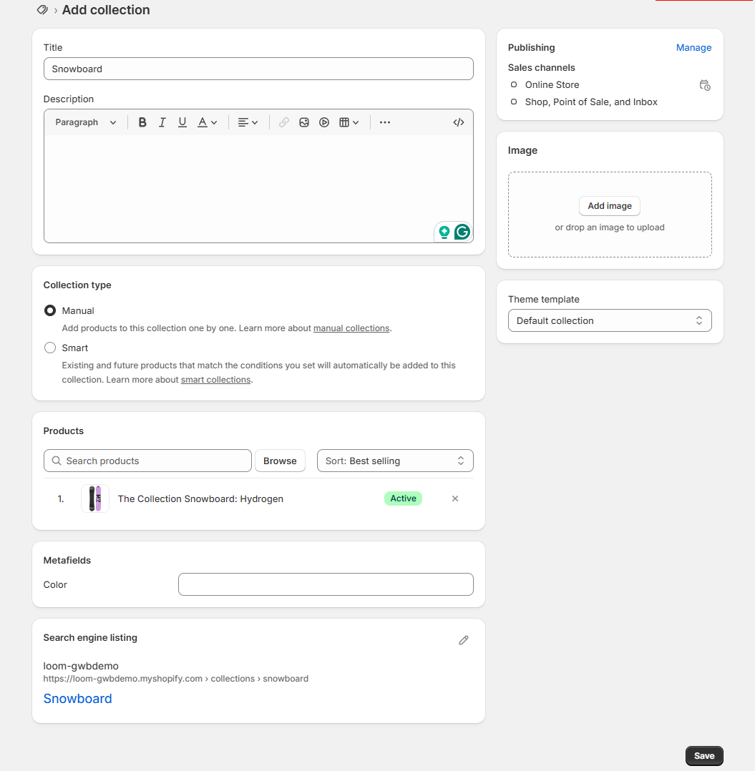The image size is (755, 771).
Task: Open the text color picker
Action: (x=208, y=122)
